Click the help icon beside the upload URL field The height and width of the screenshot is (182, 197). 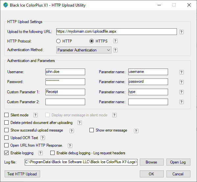(x=181, y=32)
